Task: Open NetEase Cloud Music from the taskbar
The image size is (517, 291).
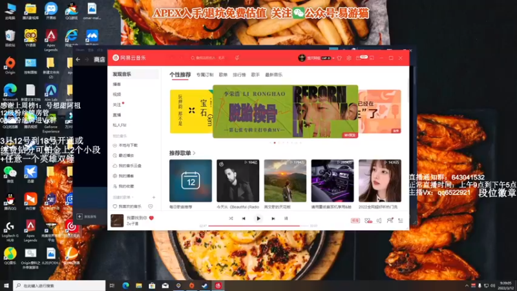Action: coord(218,286)
